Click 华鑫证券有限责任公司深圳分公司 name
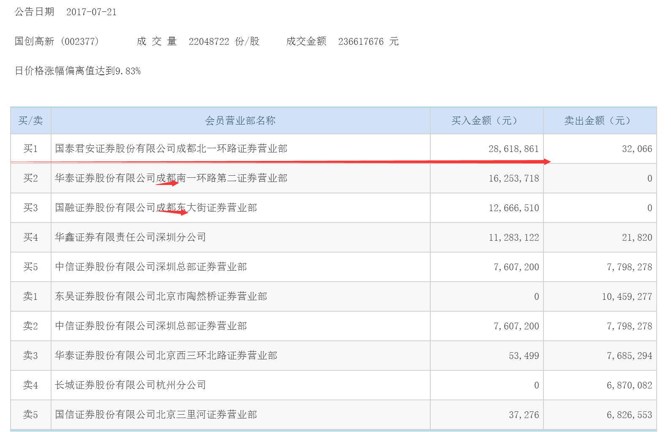This screenshot has height=432, width=671. [x=130, y=237]
